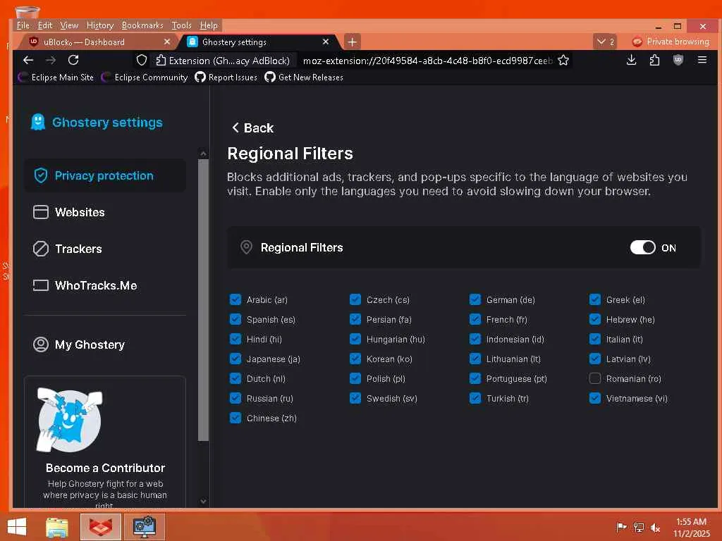Click the address bar URL field
Image resolution: width=722 pixels, height=541 pixels.
(x=427, y=61)
